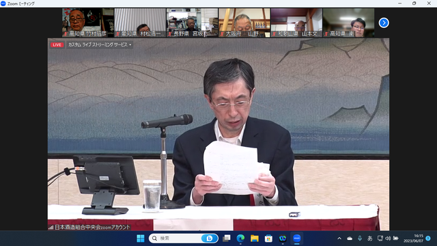Launch Microsoft Edge from the taskbar
The image size is (437, 246).
(x=240, y=238)
